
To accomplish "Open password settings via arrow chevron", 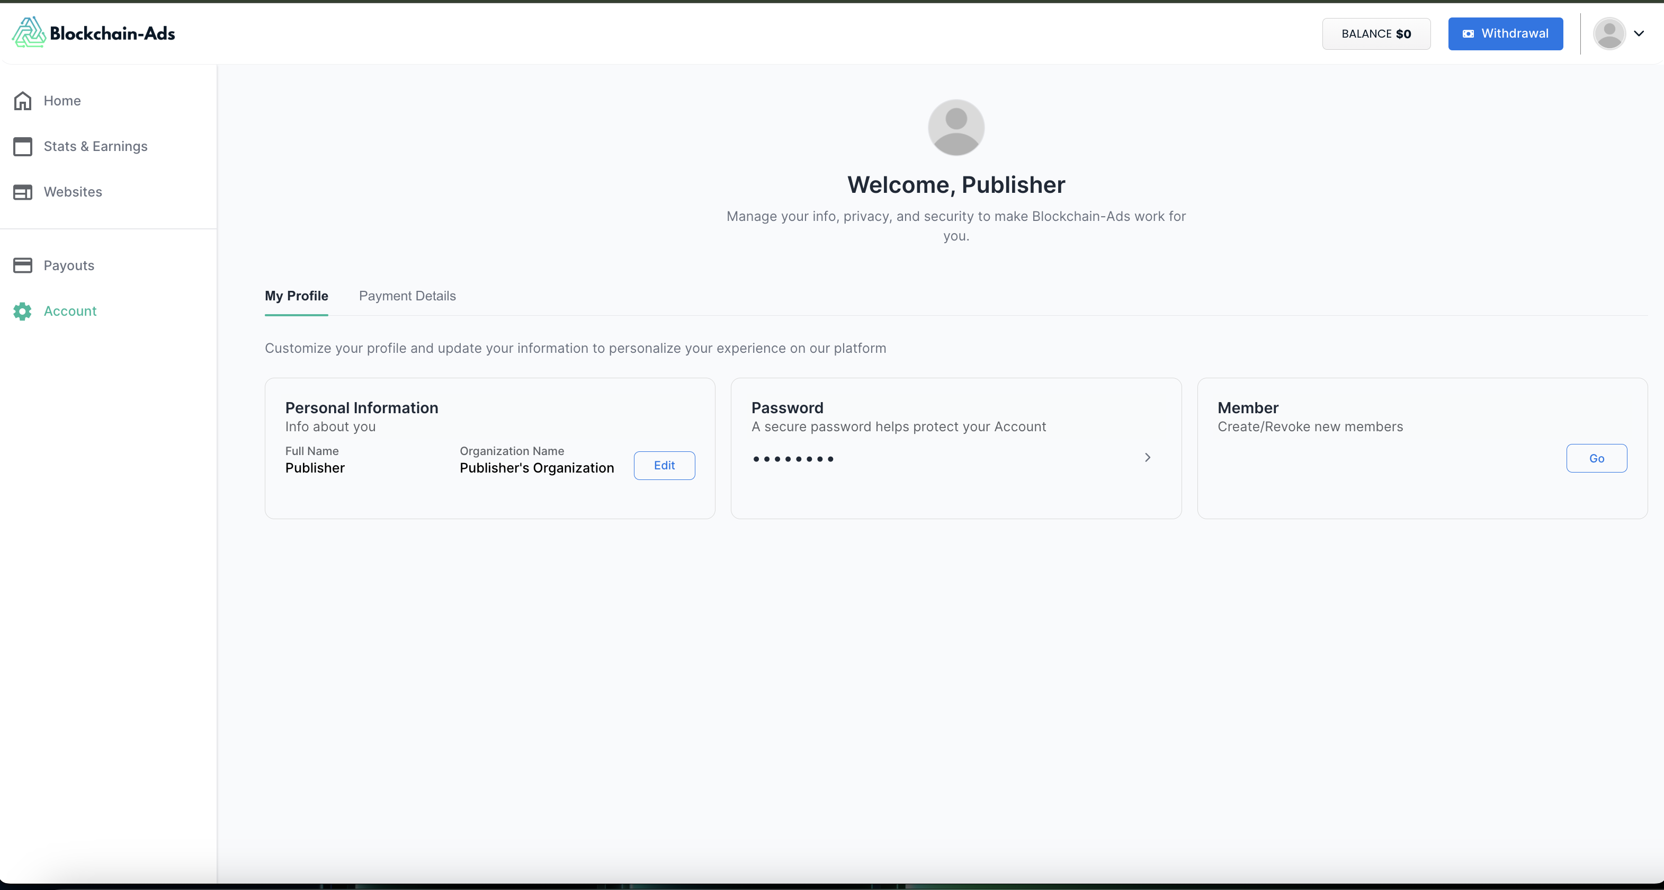I will pos(1147,458).
